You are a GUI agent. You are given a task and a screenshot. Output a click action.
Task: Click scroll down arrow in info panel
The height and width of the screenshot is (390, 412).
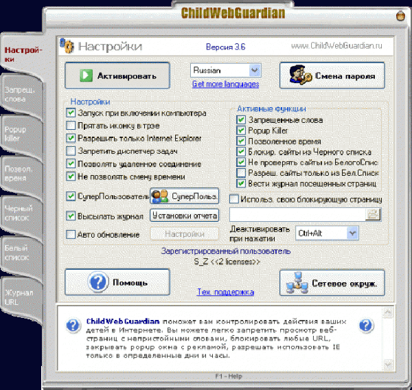coord(388,364)
